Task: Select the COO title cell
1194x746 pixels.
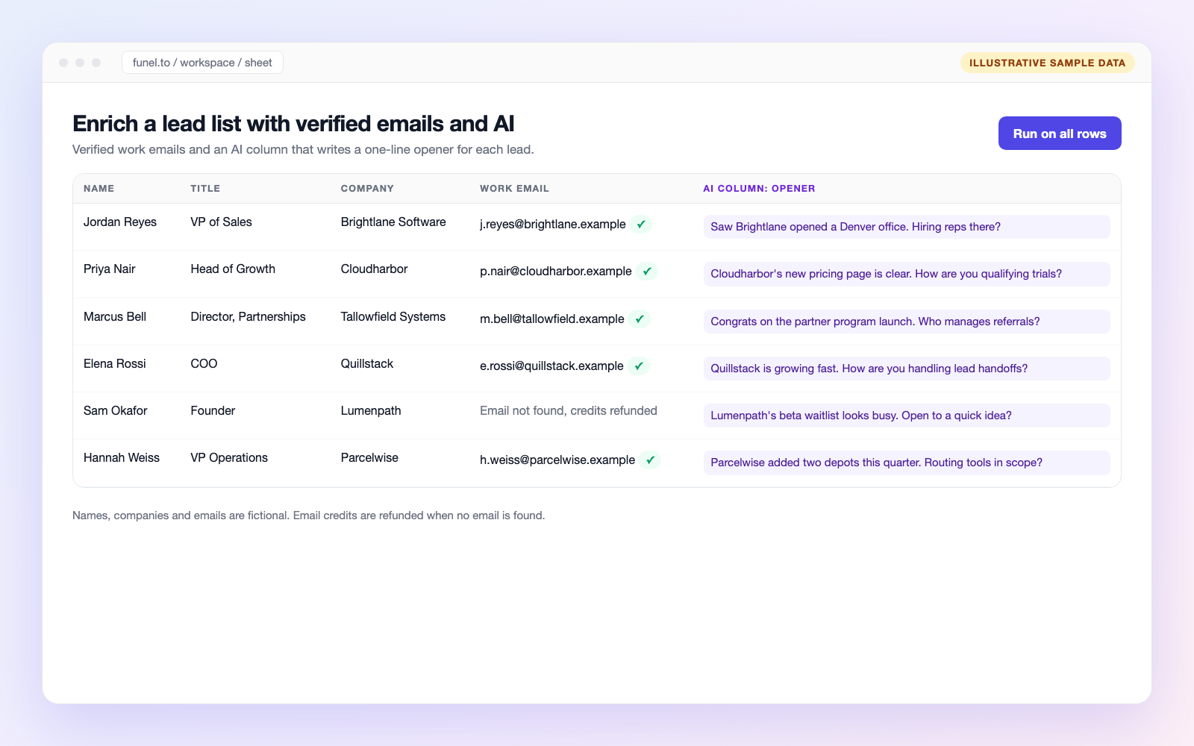Action: click(x=204, y=364)
